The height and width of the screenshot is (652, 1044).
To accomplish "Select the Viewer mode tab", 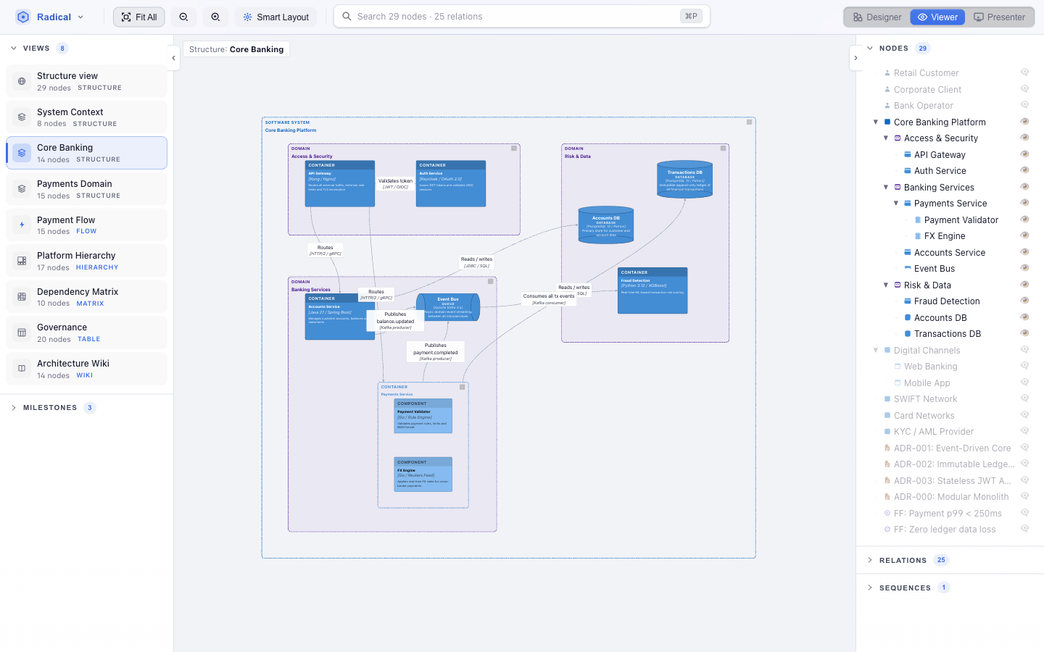I will [937, 17].
